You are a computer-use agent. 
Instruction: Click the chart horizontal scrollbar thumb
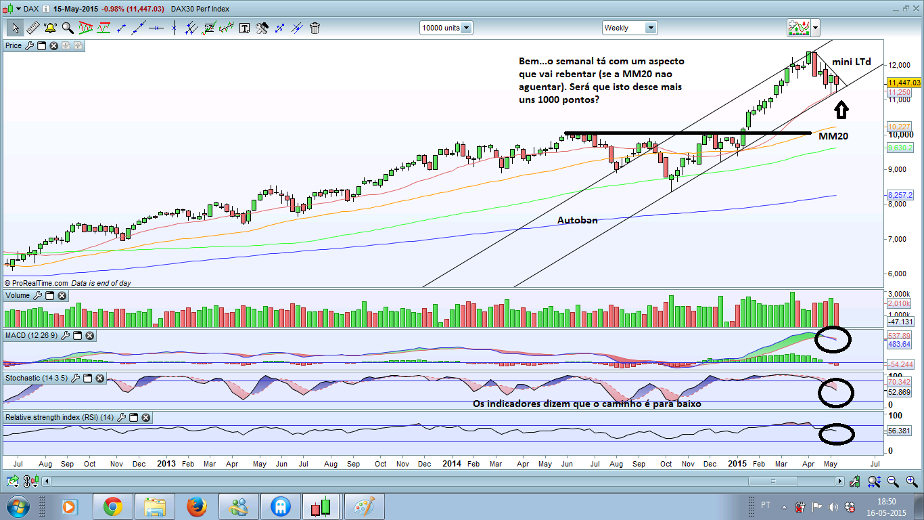[773, 481]
